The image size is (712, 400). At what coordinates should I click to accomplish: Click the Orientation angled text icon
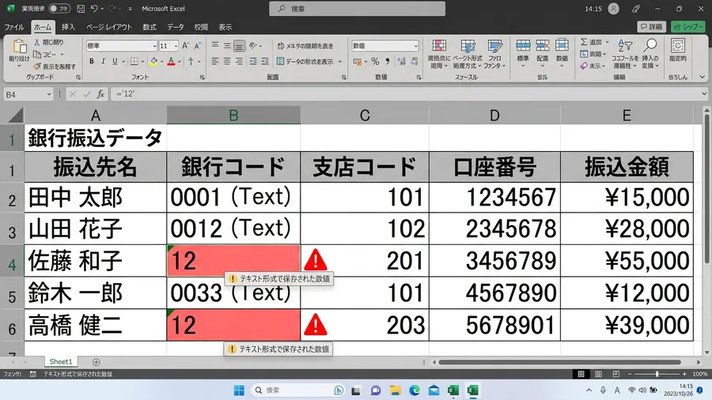(253, 45)
